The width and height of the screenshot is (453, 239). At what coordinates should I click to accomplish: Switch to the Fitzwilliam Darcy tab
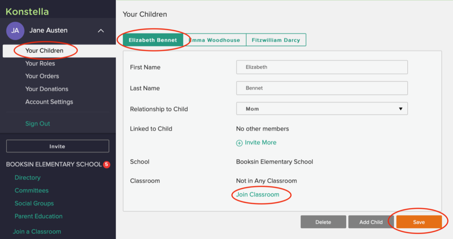[x=276, y=40]
